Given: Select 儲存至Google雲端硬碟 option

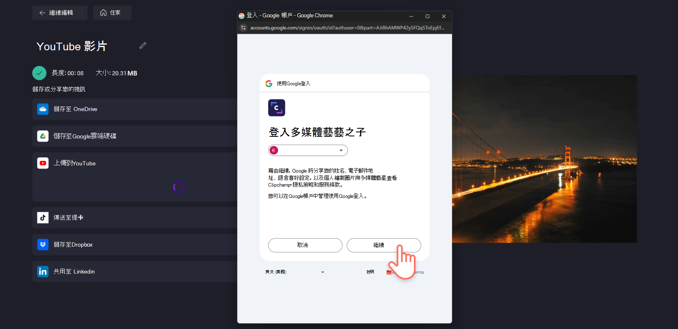Looking at the screenshot, I should tap(135, 136).
